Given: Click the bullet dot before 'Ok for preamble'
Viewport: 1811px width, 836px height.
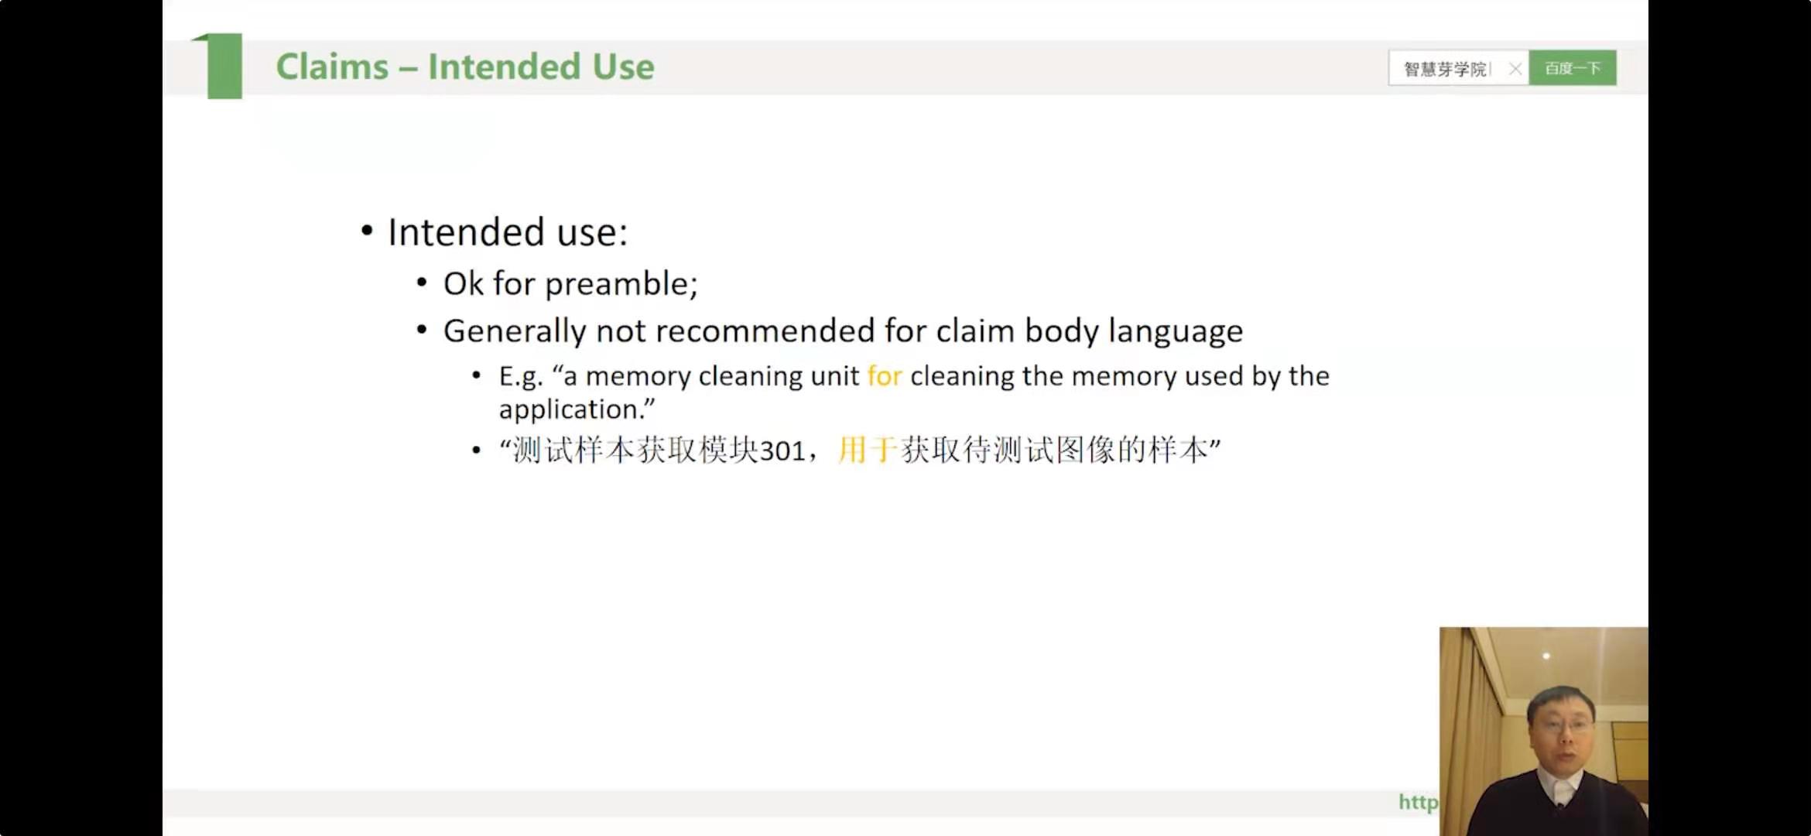Looking at the screenshot, I should (422, 283).
